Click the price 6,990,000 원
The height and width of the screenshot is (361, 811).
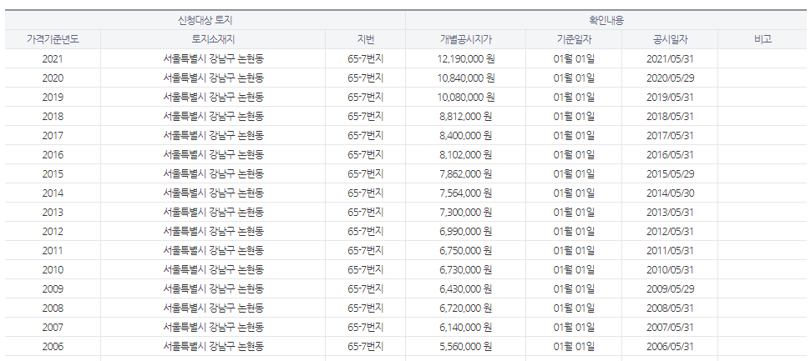coord(465,232)
